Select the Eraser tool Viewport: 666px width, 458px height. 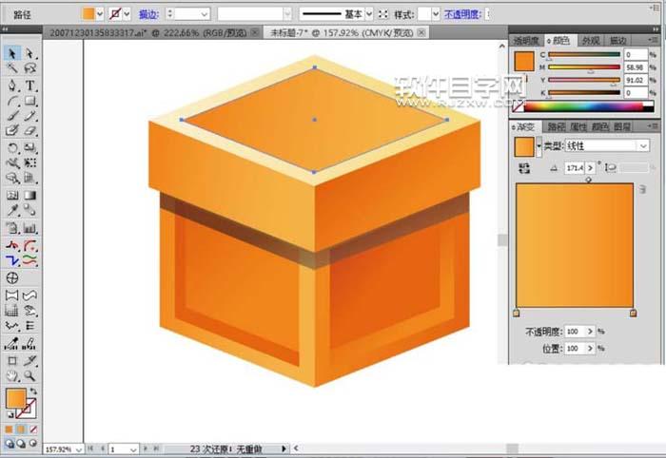[x=29, y=130]
